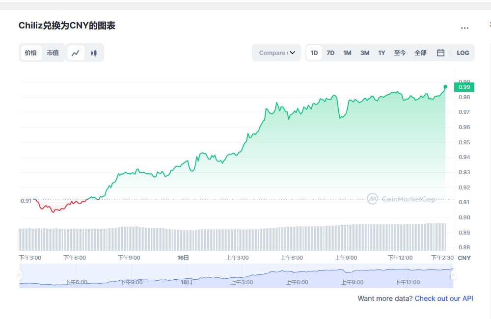Screen dimensions: 491x319
Task: Switch to candlestick chart icon
Action: 94,53
